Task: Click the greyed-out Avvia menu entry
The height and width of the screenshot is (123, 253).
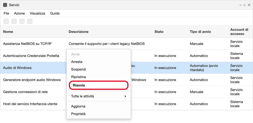Action: [99, 54]
